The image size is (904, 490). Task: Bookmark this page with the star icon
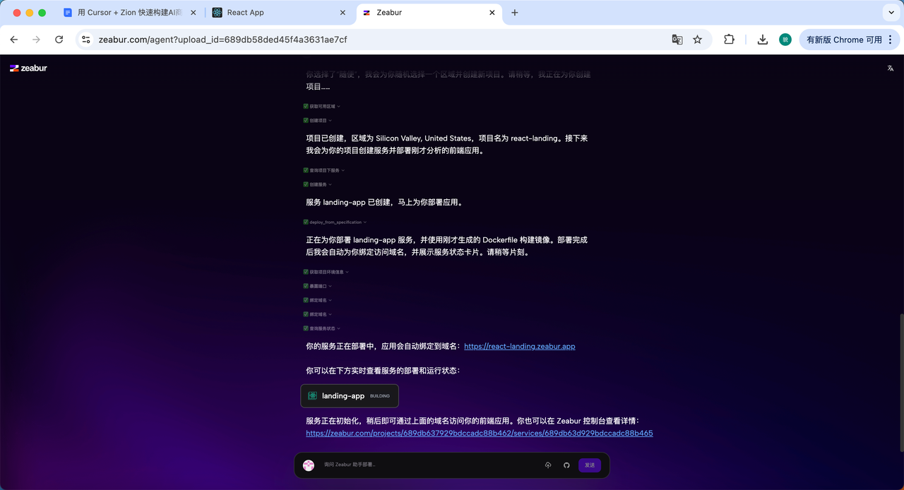click(x=698, y=40)
